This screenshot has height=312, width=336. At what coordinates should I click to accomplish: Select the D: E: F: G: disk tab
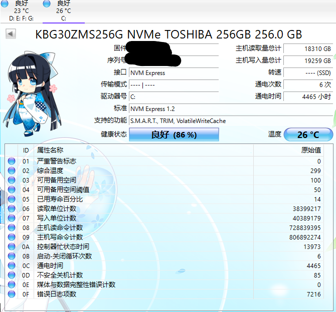pos(21,10)
